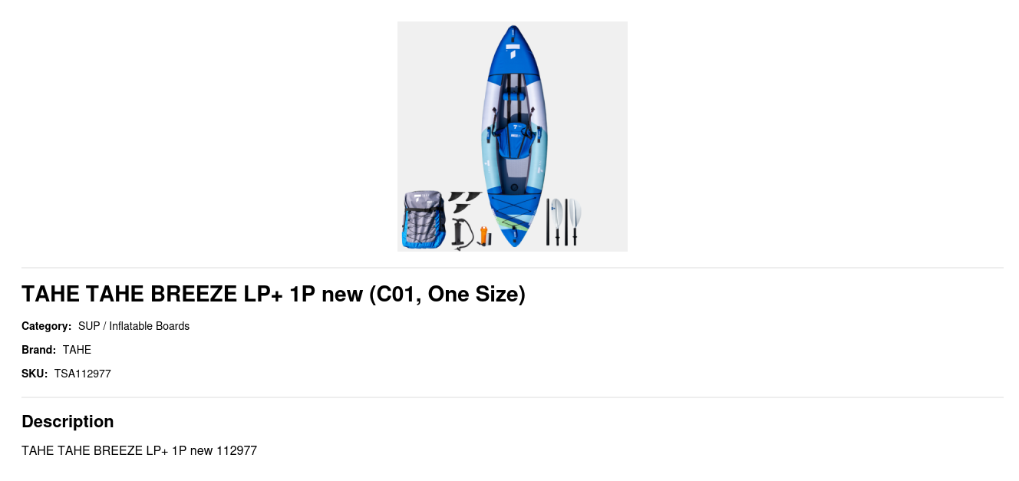This screenshot has width=1019, height=481.
Task: Click the description text ending in 112977
Action: click(x=139, y=450)
